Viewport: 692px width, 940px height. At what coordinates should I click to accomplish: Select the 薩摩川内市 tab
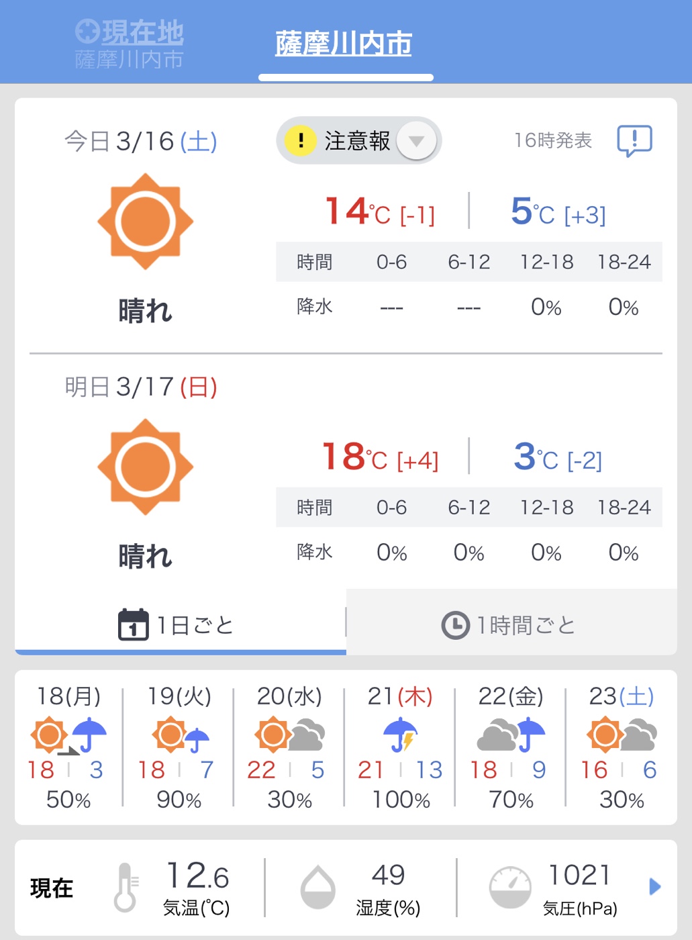344,44
